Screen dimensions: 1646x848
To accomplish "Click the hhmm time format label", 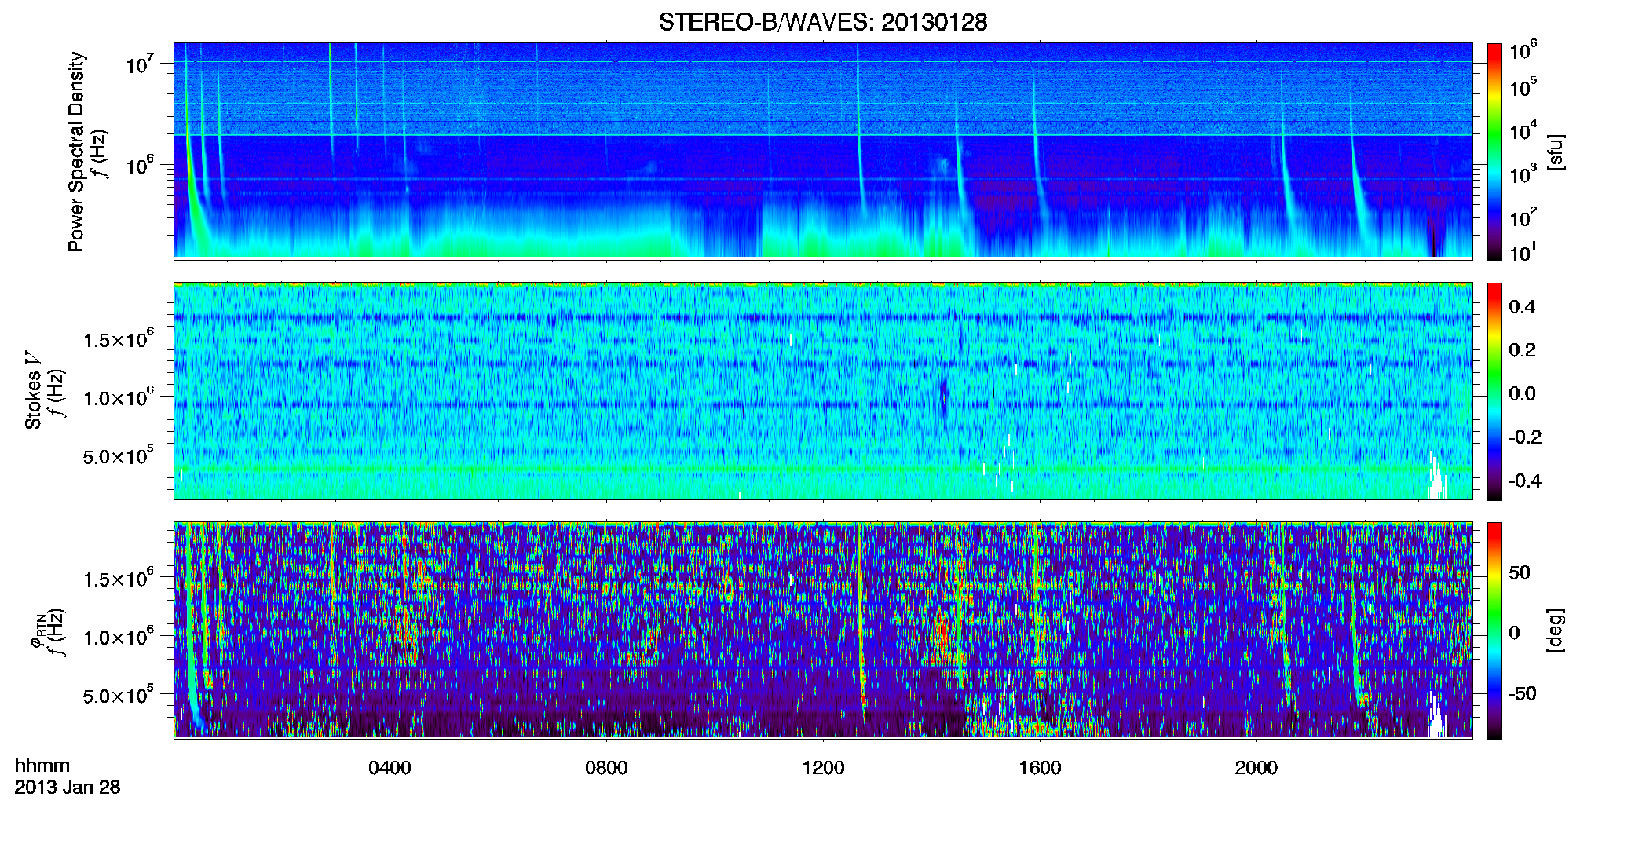I will point(42,766).
